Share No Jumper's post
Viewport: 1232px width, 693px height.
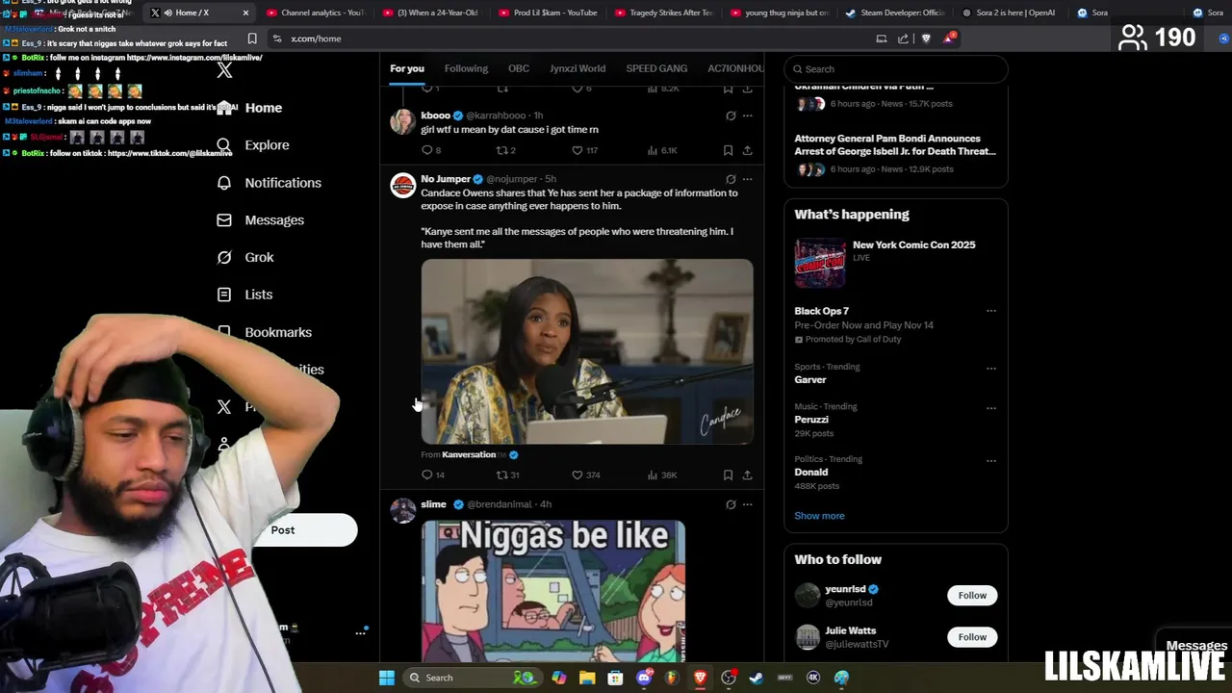point(747,475)
